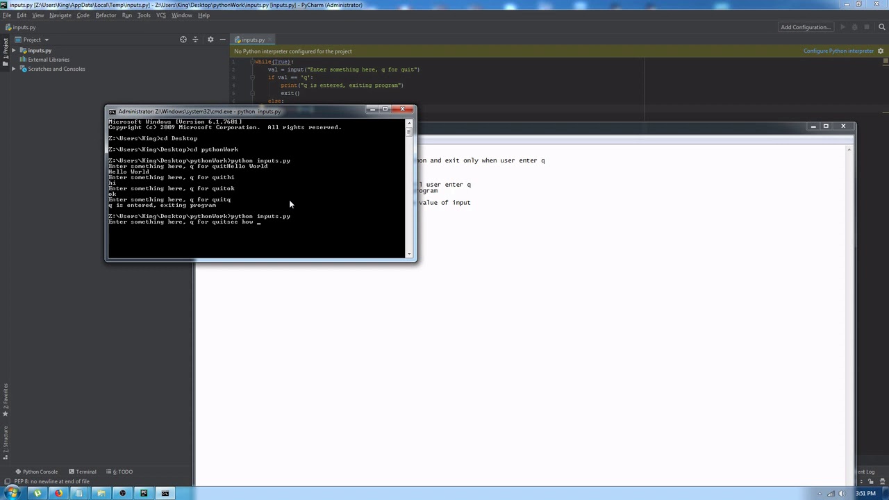Open the Project view dropdown
Screen dimensions: 889x500
click(x=31, y=40)
